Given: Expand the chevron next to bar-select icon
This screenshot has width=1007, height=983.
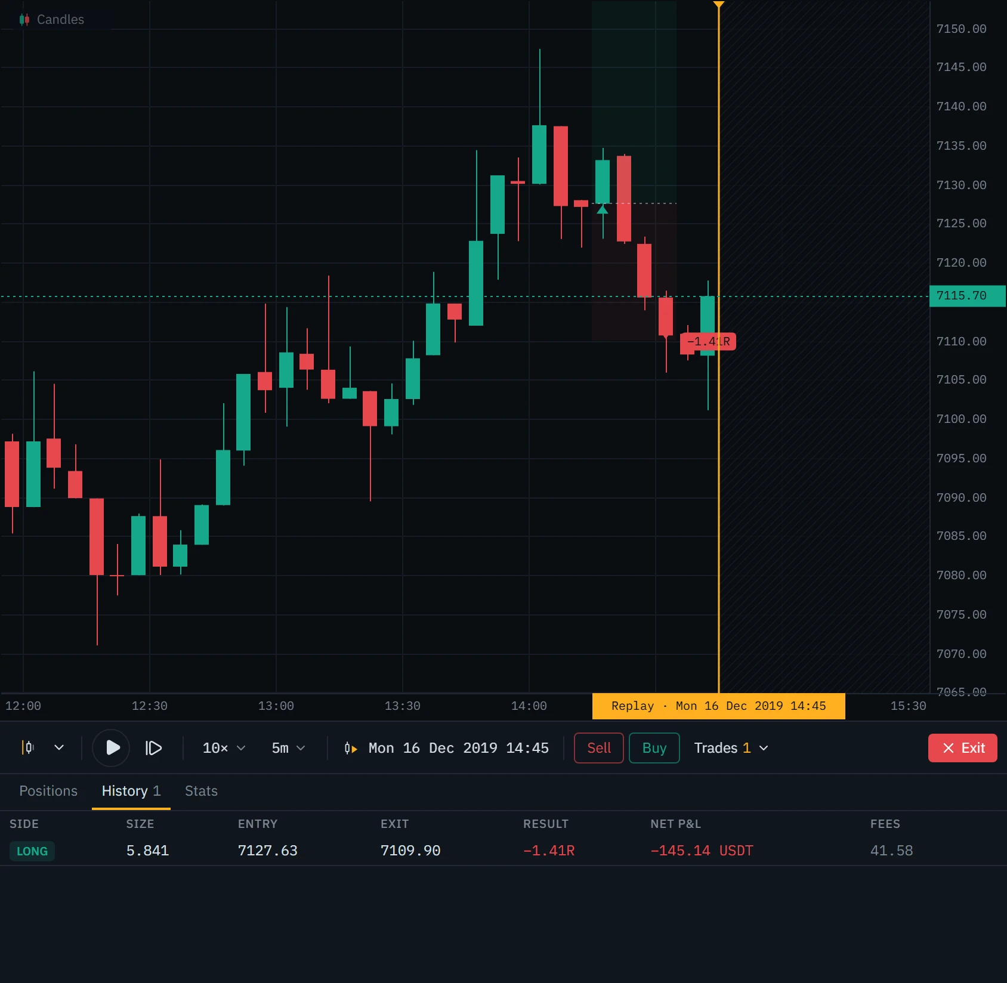Looking at the screenshot, I should tap(59, 747).
